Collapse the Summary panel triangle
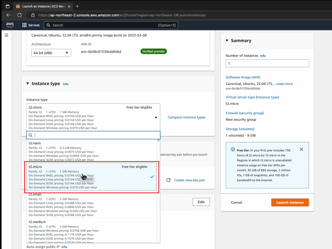 tap(227, 40)
